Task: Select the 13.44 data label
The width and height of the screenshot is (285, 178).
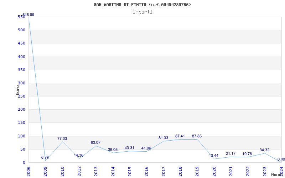Action: click(214, 156)
